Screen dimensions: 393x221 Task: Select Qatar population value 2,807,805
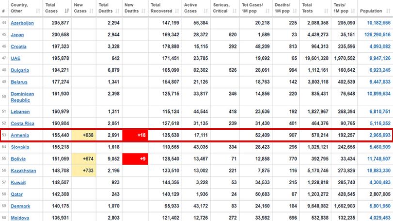tap(380, 194)
